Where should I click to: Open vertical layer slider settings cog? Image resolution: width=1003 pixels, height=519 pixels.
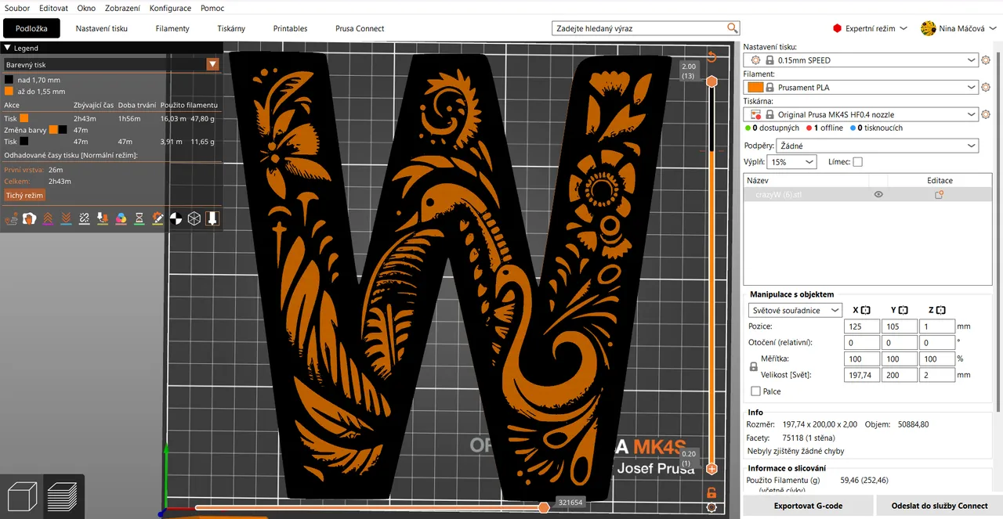click(x=712, y=507)
